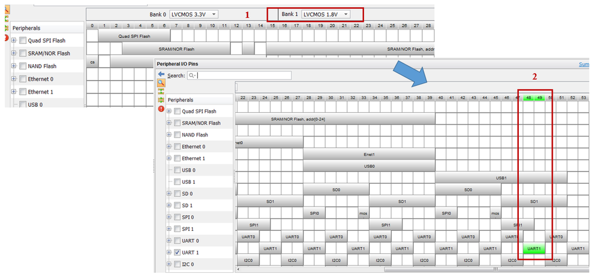Expand SRAM/NOR Flash node in front window

pyautogui.click(x=169, y=123)
